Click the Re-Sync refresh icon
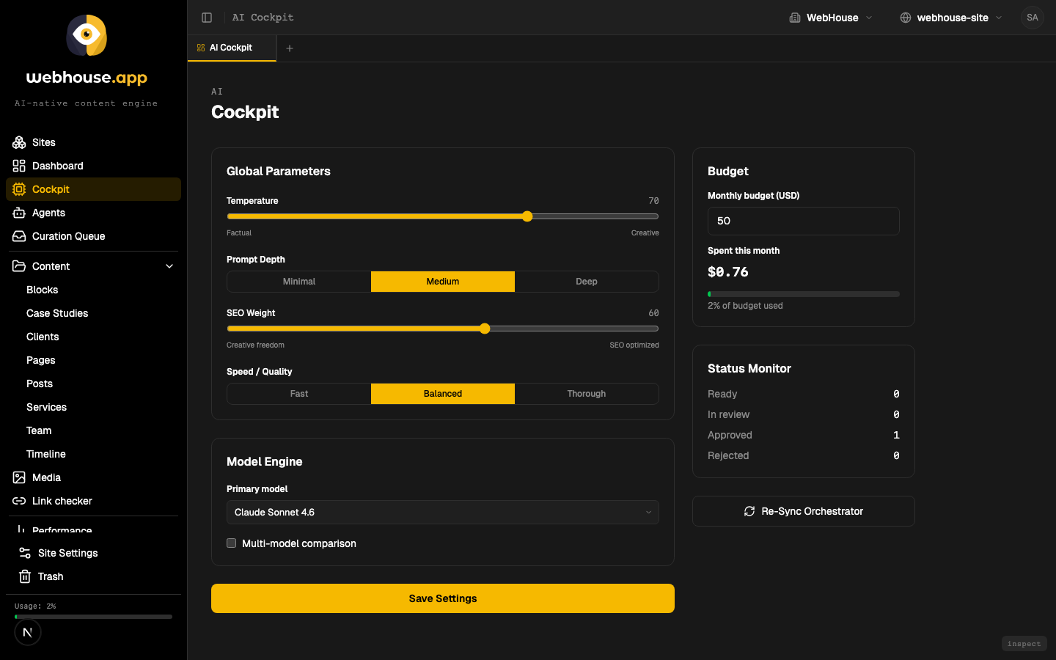Viewport: 1056px width, 660px height. click(x=749, y=511)
